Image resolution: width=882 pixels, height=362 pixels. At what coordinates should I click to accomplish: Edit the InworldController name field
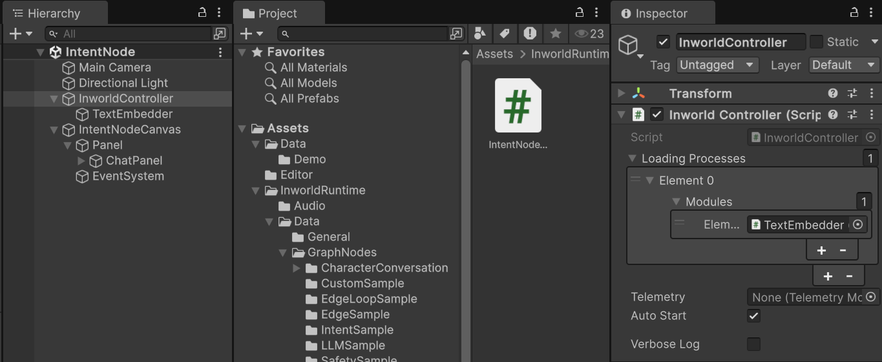coord(740,42)
